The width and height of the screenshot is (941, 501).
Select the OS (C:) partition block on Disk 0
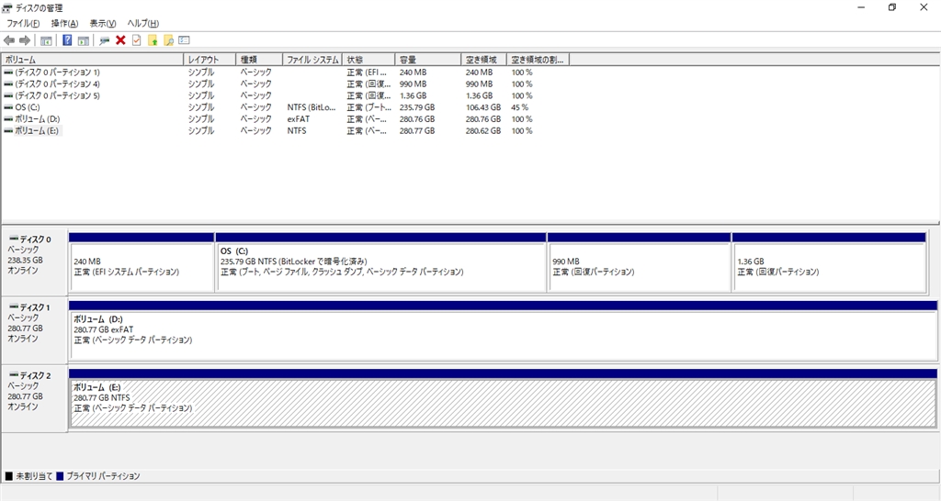pos(381,262)
